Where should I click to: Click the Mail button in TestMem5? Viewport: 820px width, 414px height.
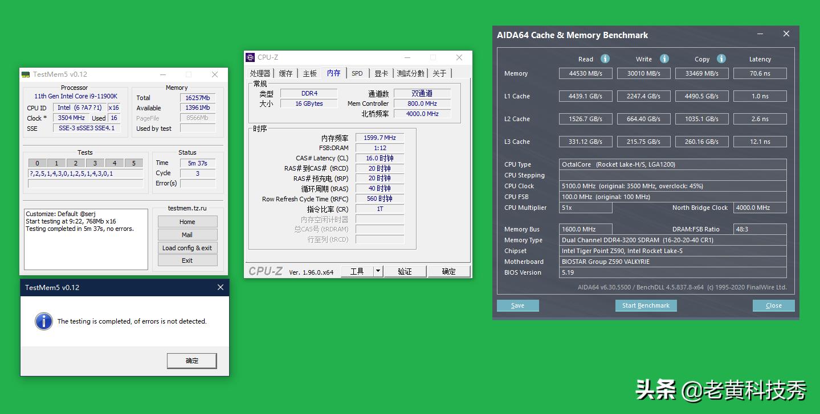tap(187, 235)
